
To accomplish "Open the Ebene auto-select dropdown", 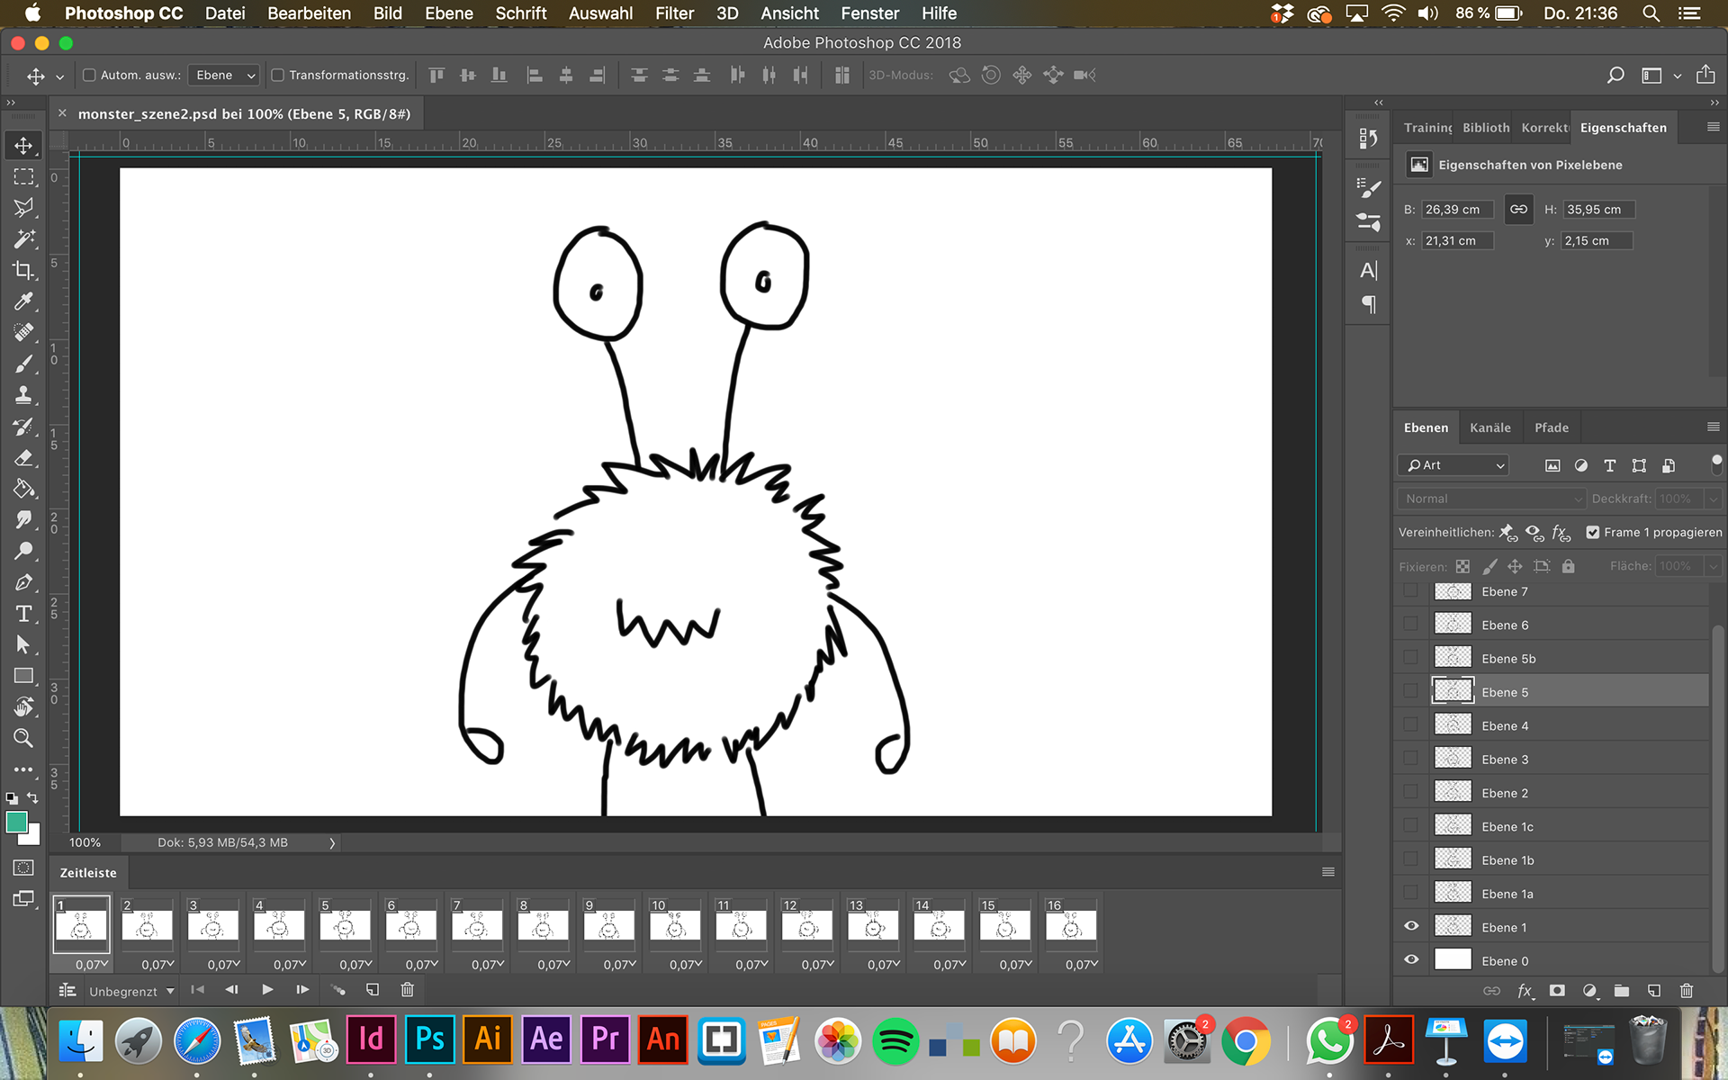I will [x=225, y=76].
